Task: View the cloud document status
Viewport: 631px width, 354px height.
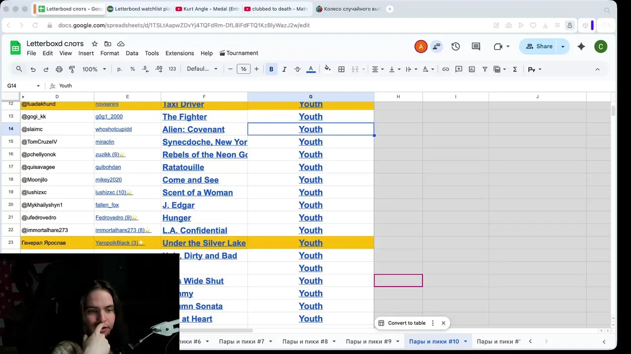Action: (x=121, y=44)
